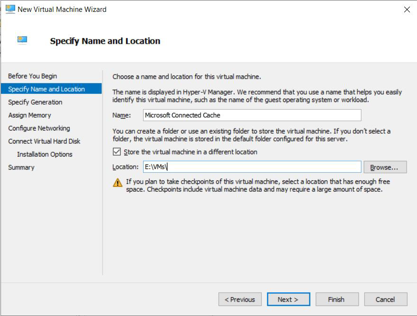Click the Location: label

tap(126, 167)
